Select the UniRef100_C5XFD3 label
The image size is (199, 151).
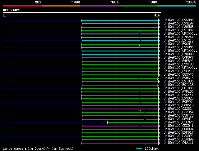pos(178,64)
